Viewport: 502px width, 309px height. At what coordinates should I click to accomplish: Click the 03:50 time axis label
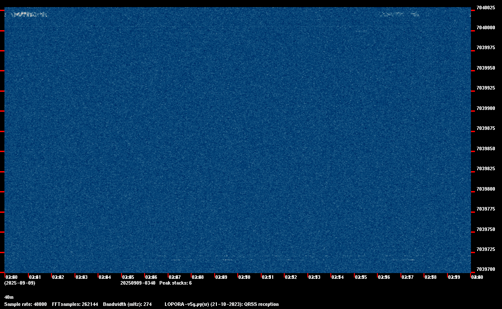click(244, 277)
